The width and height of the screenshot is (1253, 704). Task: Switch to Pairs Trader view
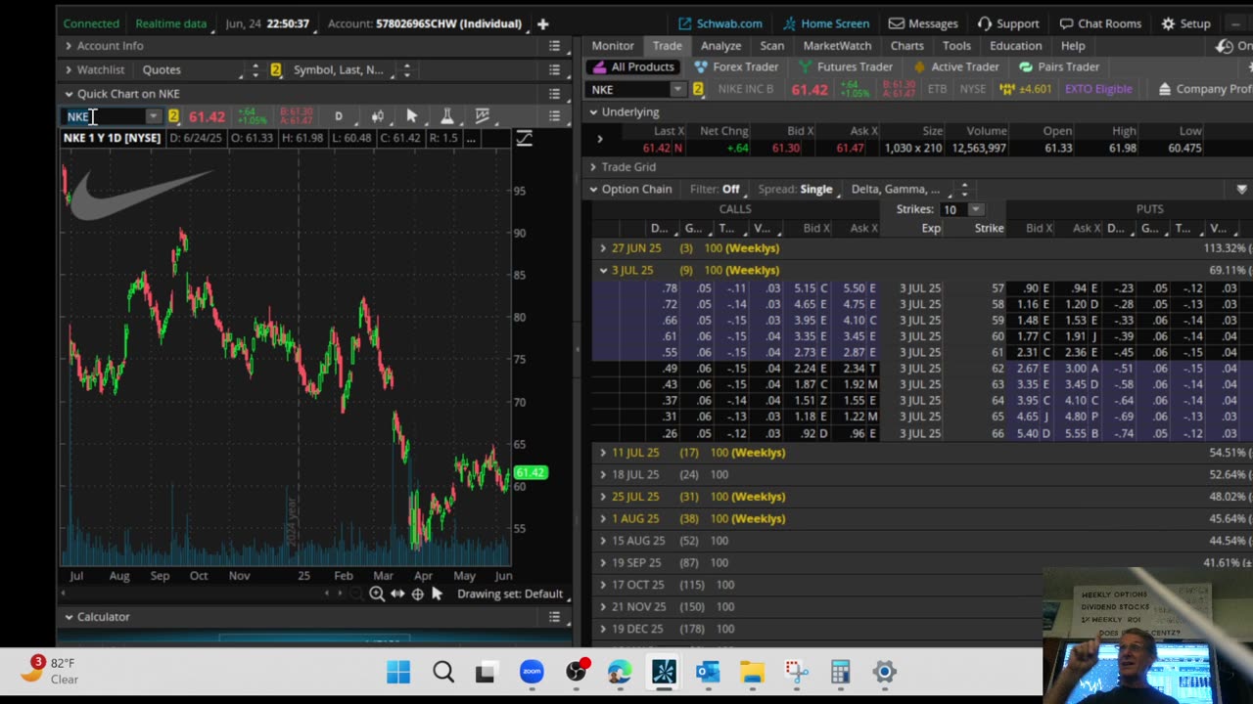(1059, 66)
